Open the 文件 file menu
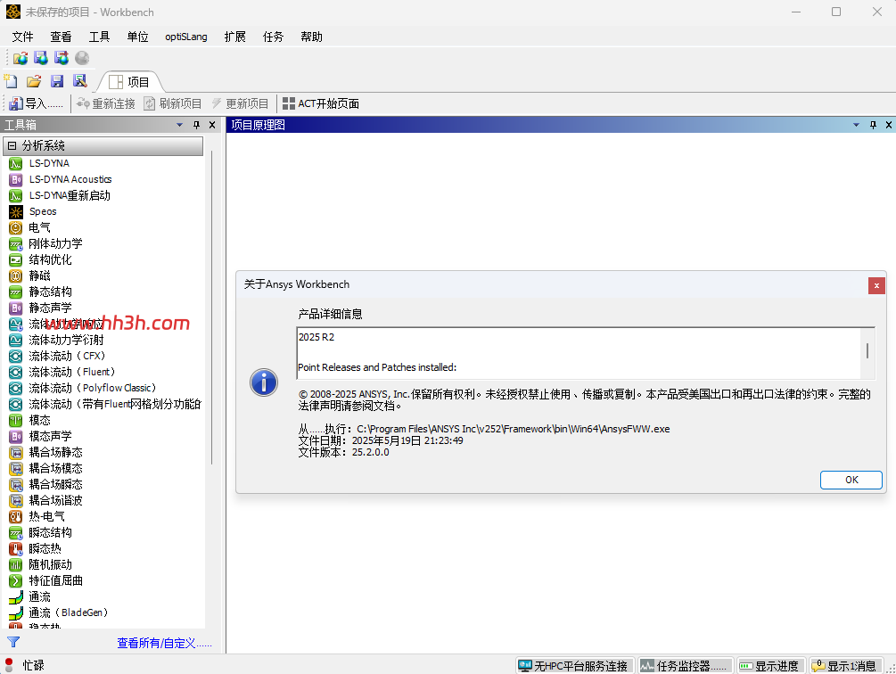 pyautogui.click(x=23, y=37)
